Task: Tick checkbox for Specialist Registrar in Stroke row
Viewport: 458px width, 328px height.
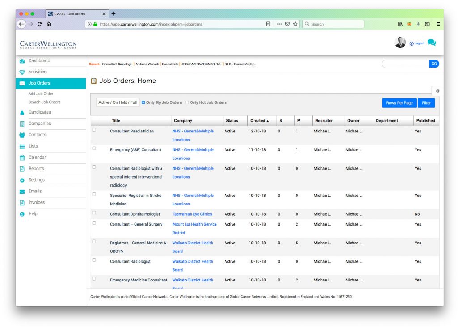Action: (x=94, y=194)
